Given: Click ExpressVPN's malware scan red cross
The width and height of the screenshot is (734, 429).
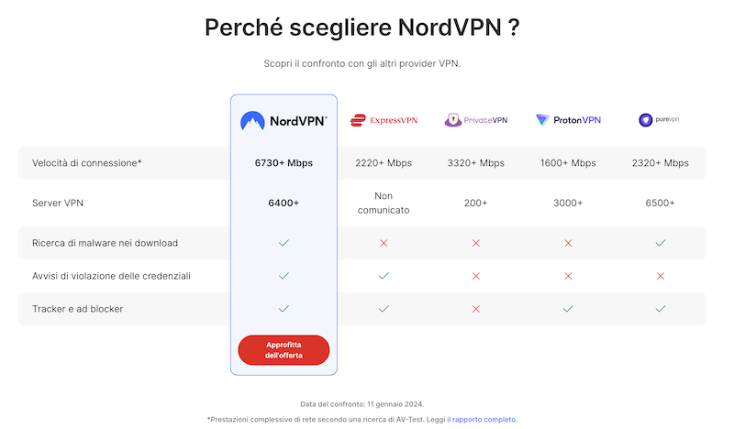Looking at the screenshot, I should [x=384, y=243].
